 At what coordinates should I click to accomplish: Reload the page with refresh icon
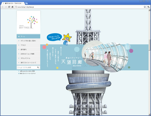pyautogui.click(x=9, y=7)
